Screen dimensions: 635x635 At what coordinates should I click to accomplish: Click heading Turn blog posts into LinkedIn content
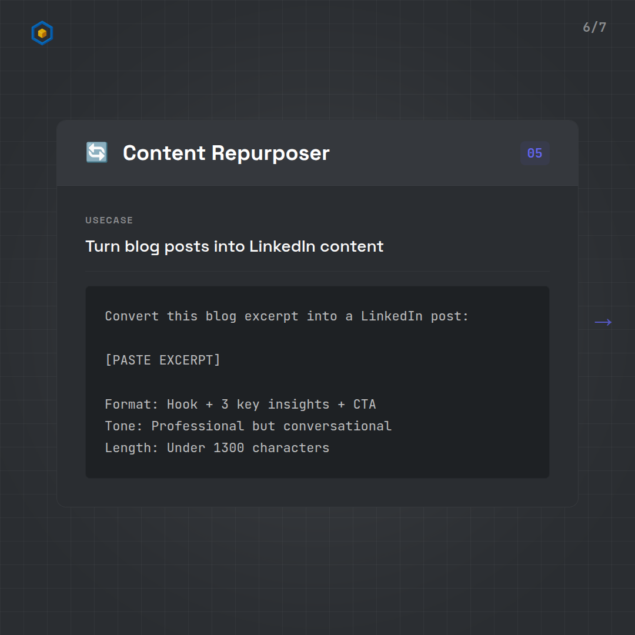234,246
